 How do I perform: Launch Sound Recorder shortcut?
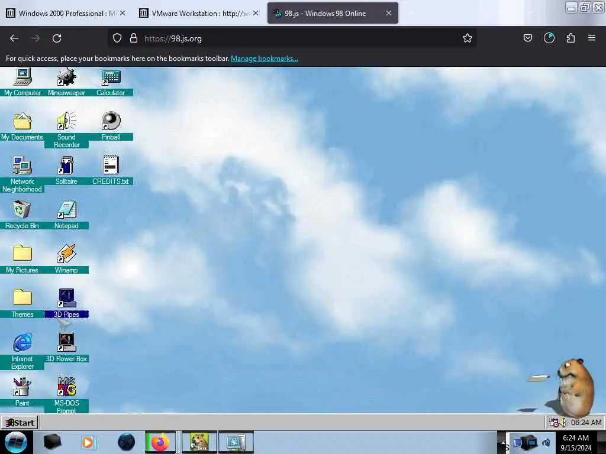tap(66, 130)
